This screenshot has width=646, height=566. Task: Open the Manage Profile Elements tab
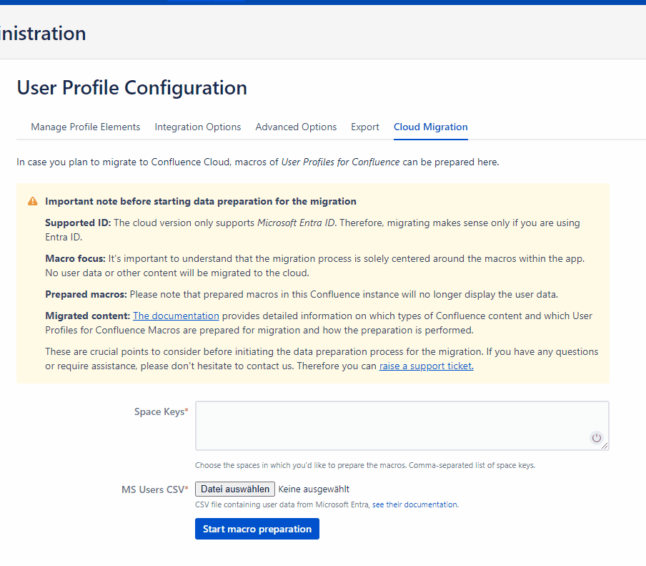pos(85,127)
